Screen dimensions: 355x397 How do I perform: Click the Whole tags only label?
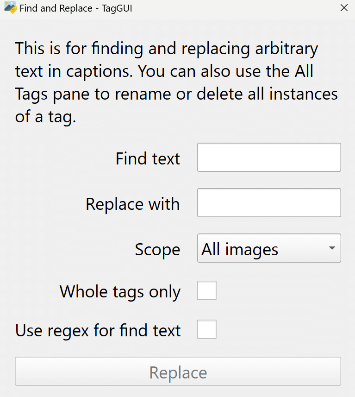120,292
